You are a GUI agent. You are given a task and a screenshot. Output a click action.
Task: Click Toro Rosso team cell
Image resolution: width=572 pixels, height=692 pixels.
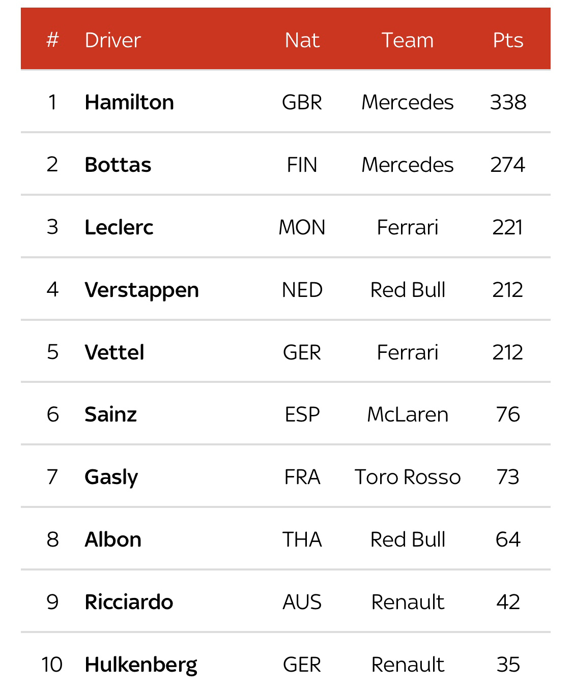[x=408, y=477]
